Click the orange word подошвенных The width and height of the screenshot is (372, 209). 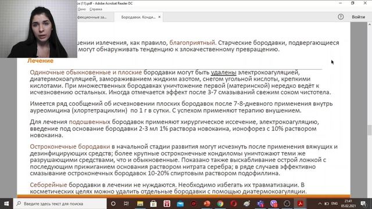(x=90, y=122)
